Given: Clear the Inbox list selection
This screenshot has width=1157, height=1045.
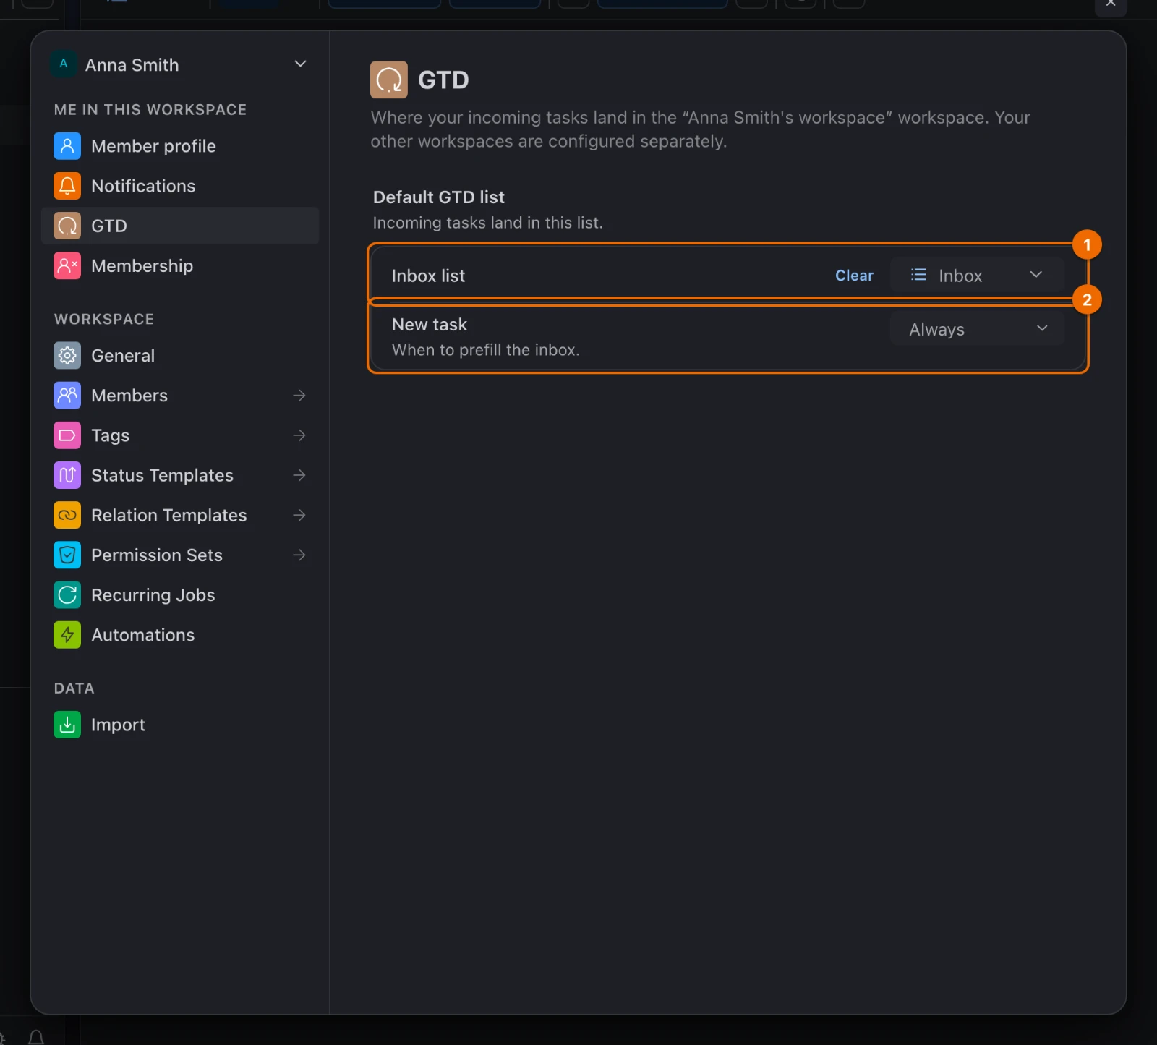Looking at the screenshot, I should coord(854,275).
